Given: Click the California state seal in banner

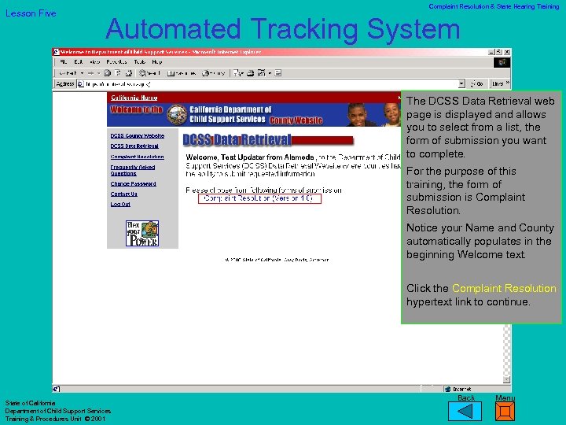Looking at the screenshot, I should [177, 115].
